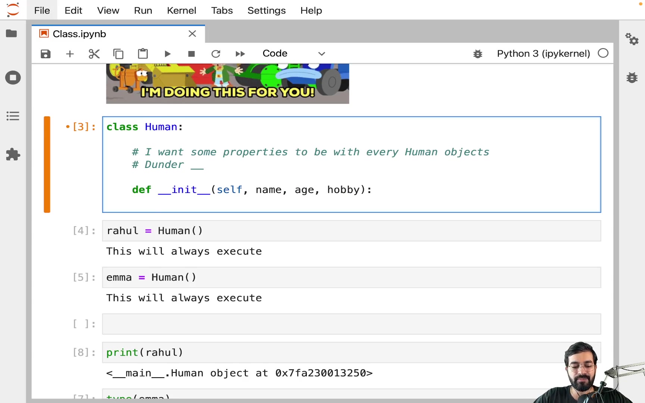Screen dimensions: 645x403
Task: Open the Edit menu
Action: pyautogui.click(x=73, y=10)
